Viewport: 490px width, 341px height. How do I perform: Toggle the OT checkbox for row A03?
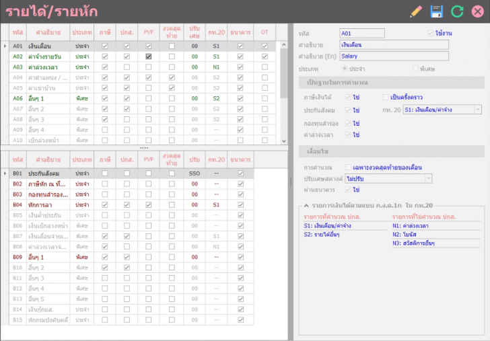[x=265, y=67]
